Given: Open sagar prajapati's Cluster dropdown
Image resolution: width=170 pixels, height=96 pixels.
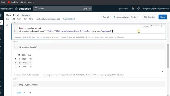Looking at the screenshot, I should 126,17.
